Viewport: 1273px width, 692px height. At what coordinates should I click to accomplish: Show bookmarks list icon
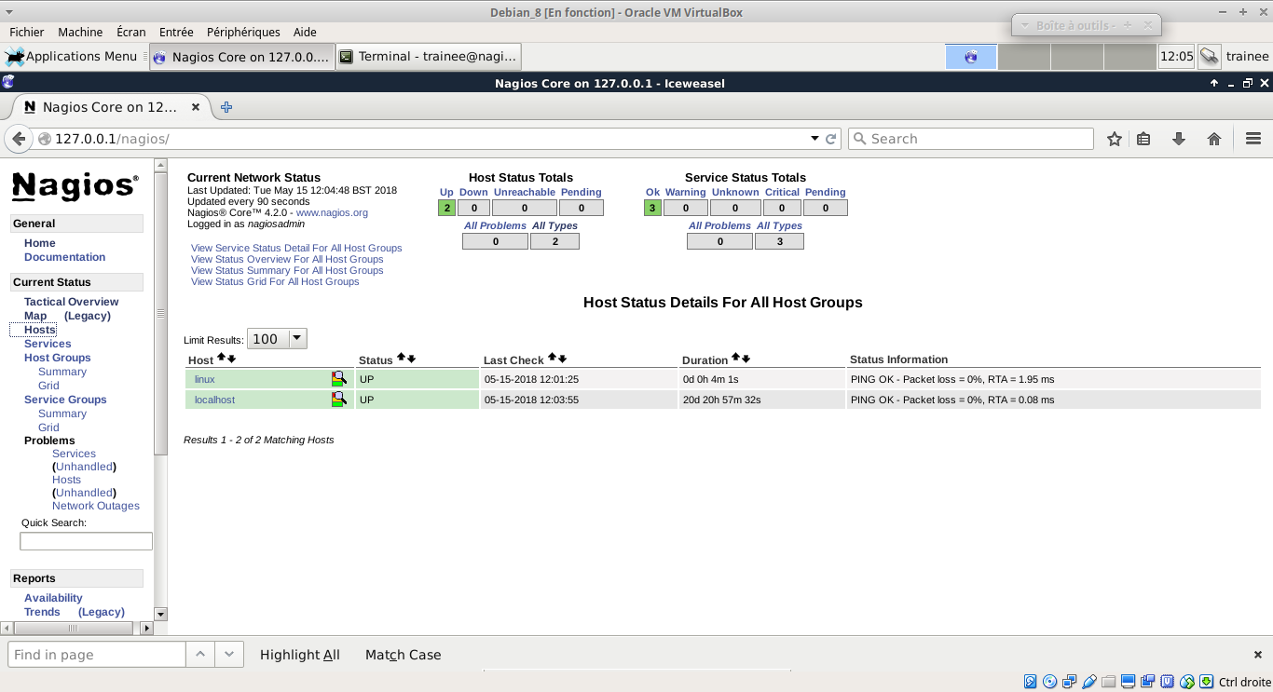tap(1144, 139)
